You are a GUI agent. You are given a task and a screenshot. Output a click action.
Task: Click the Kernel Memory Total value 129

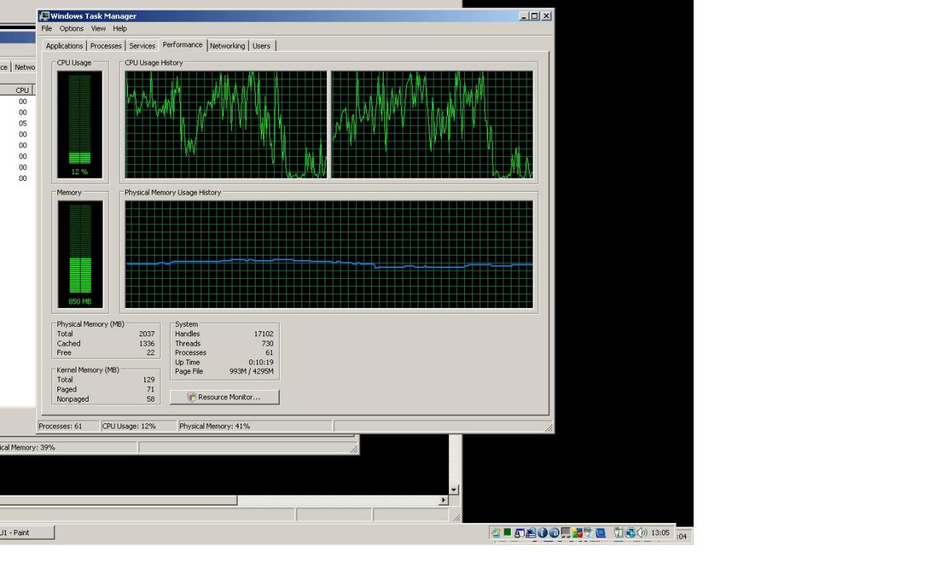pos(149,380)
